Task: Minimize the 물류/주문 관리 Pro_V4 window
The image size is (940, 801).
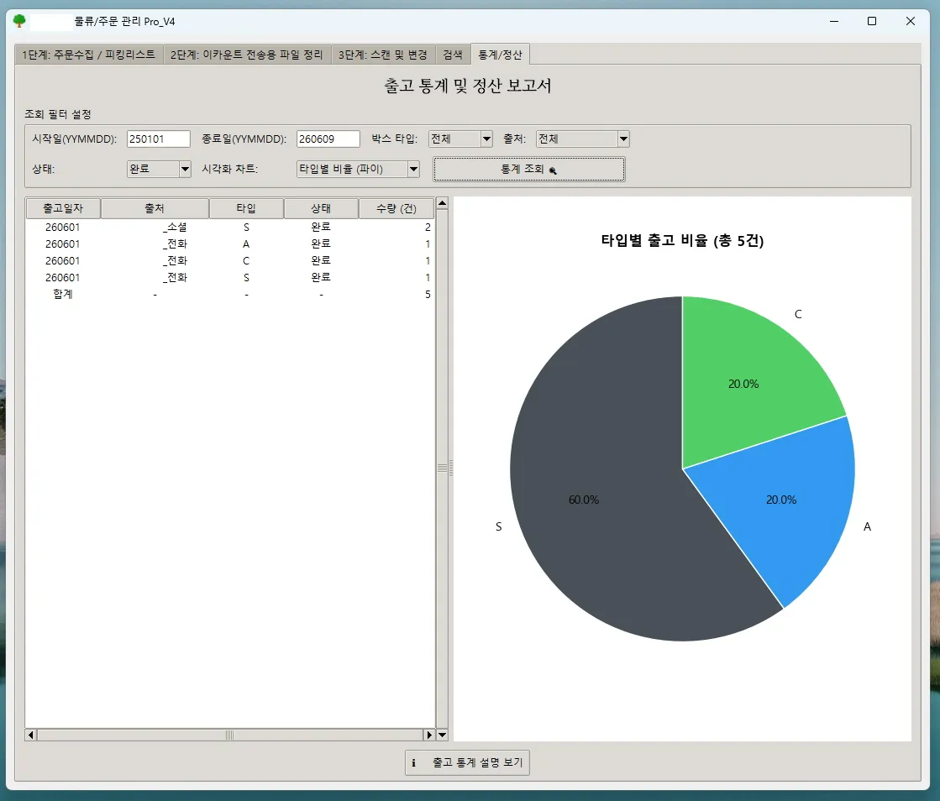Action: (834, 21)
